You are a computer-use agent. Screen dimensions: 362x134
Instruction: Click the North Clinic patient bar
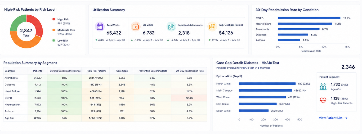point(267,84)
